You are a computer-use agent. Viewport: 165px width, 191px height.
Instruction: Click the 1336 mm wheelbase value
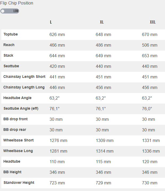pos(151,151)
